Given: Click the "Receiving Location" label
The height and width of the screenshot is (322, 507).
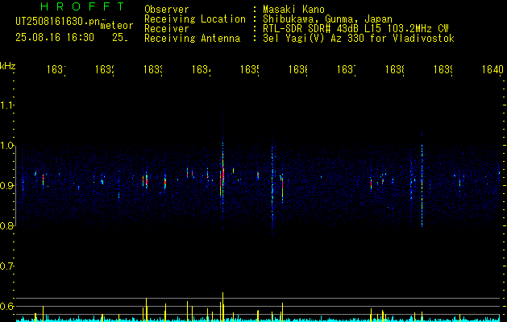Looking at the screenshot, I should [195, 19].
